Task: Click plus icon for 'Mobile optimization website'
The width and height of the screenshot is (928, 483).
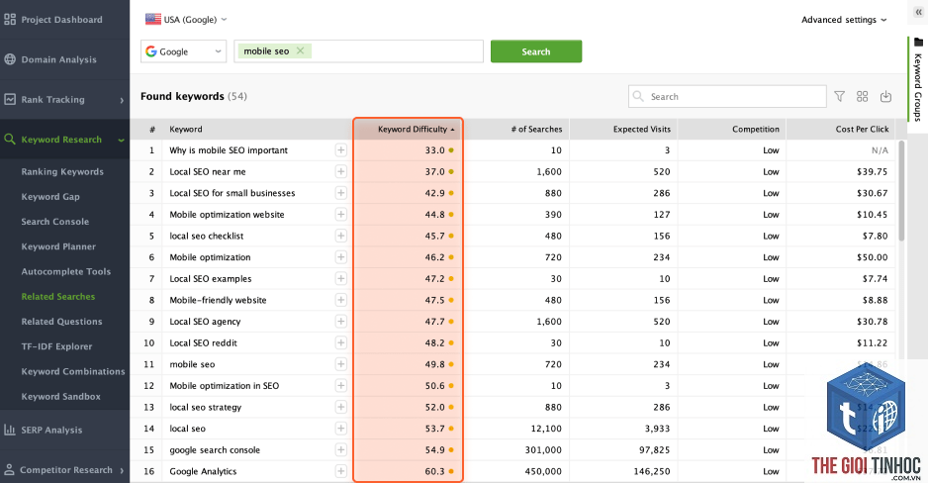Action: (x=341, y=214)
